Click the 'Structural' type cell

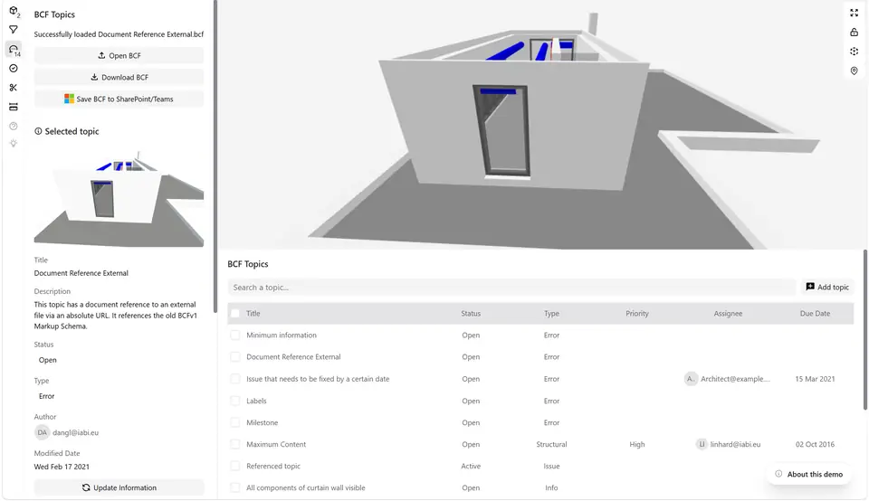click(x=551, y=444)
